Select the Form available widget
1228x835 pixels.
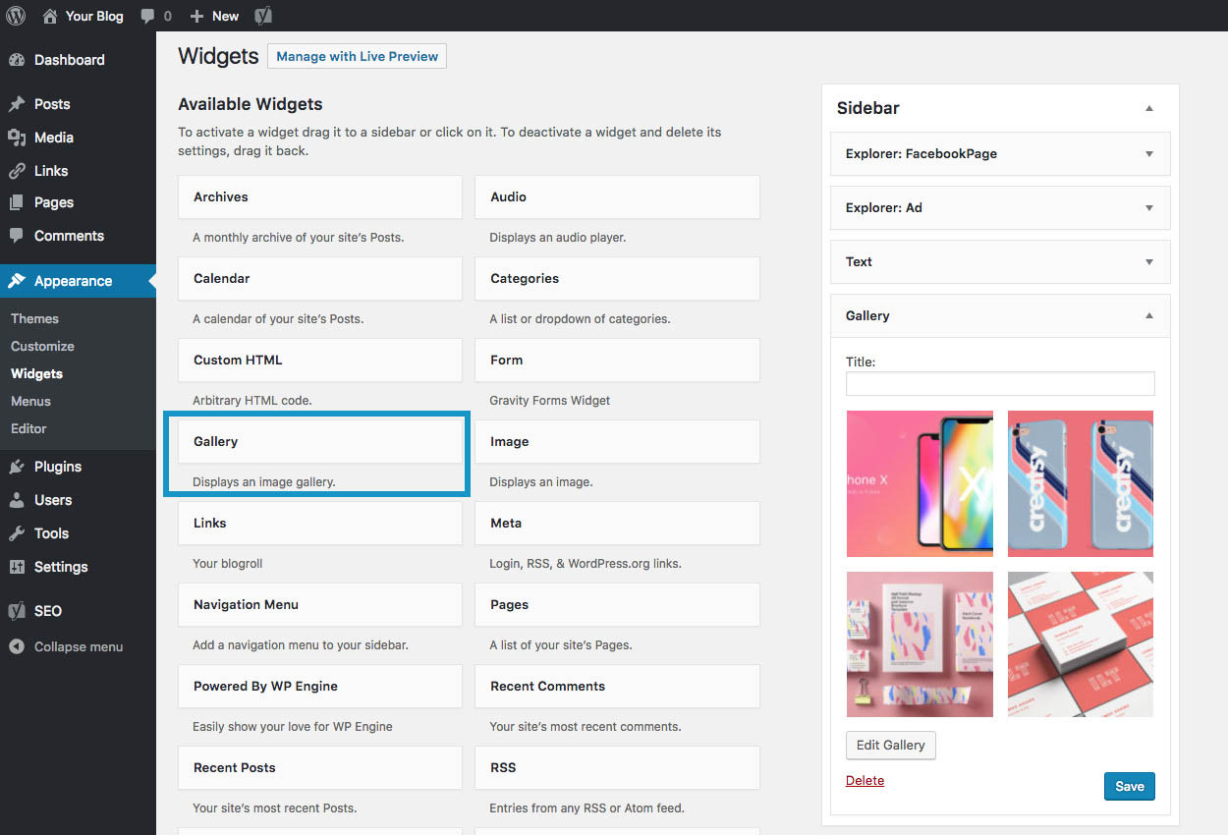coord(617,361)
